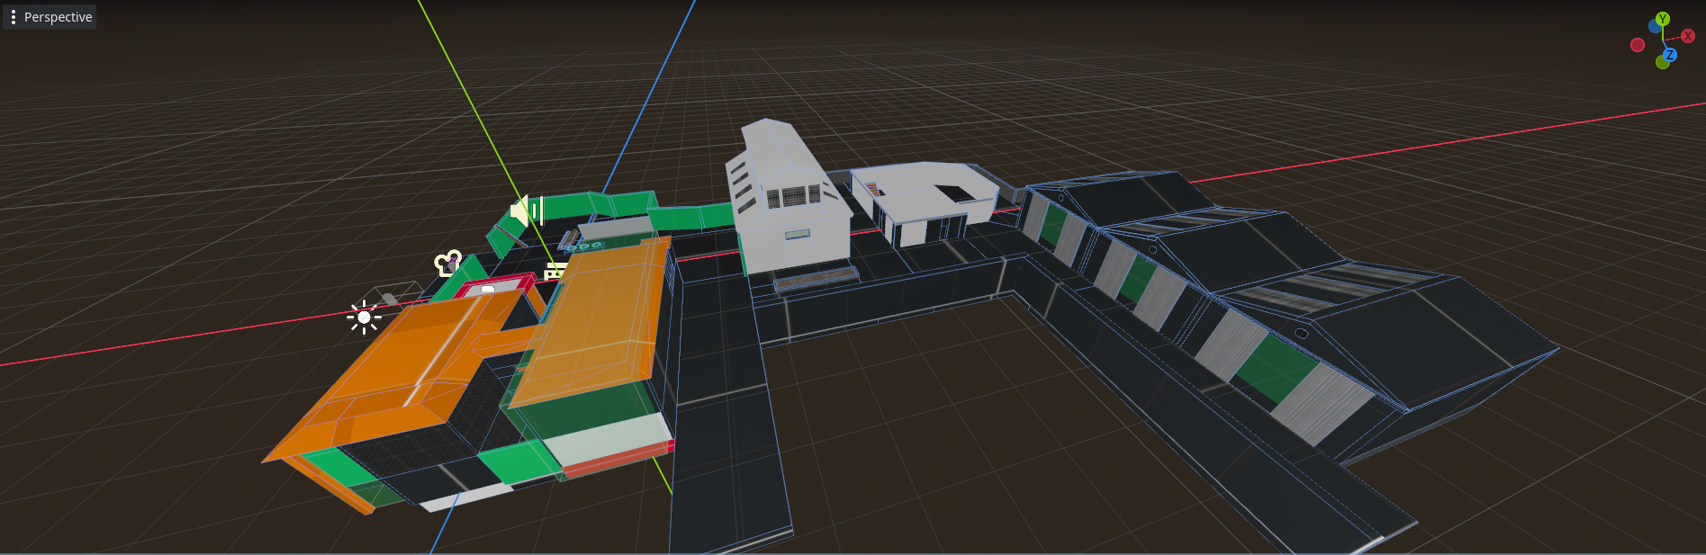Select the red-framed box near the camera gizmo
1706x555 pixels.
click(493, 288)
